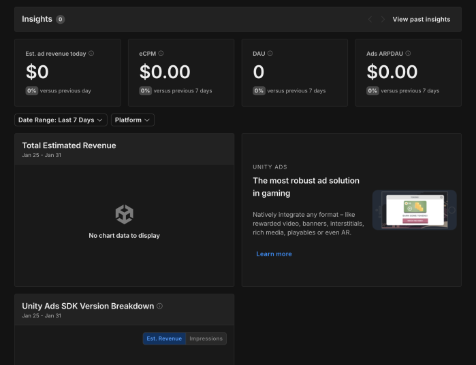Click the Total Estimated Revenue heading
476x365 pixels.
(x=69, y=145)
